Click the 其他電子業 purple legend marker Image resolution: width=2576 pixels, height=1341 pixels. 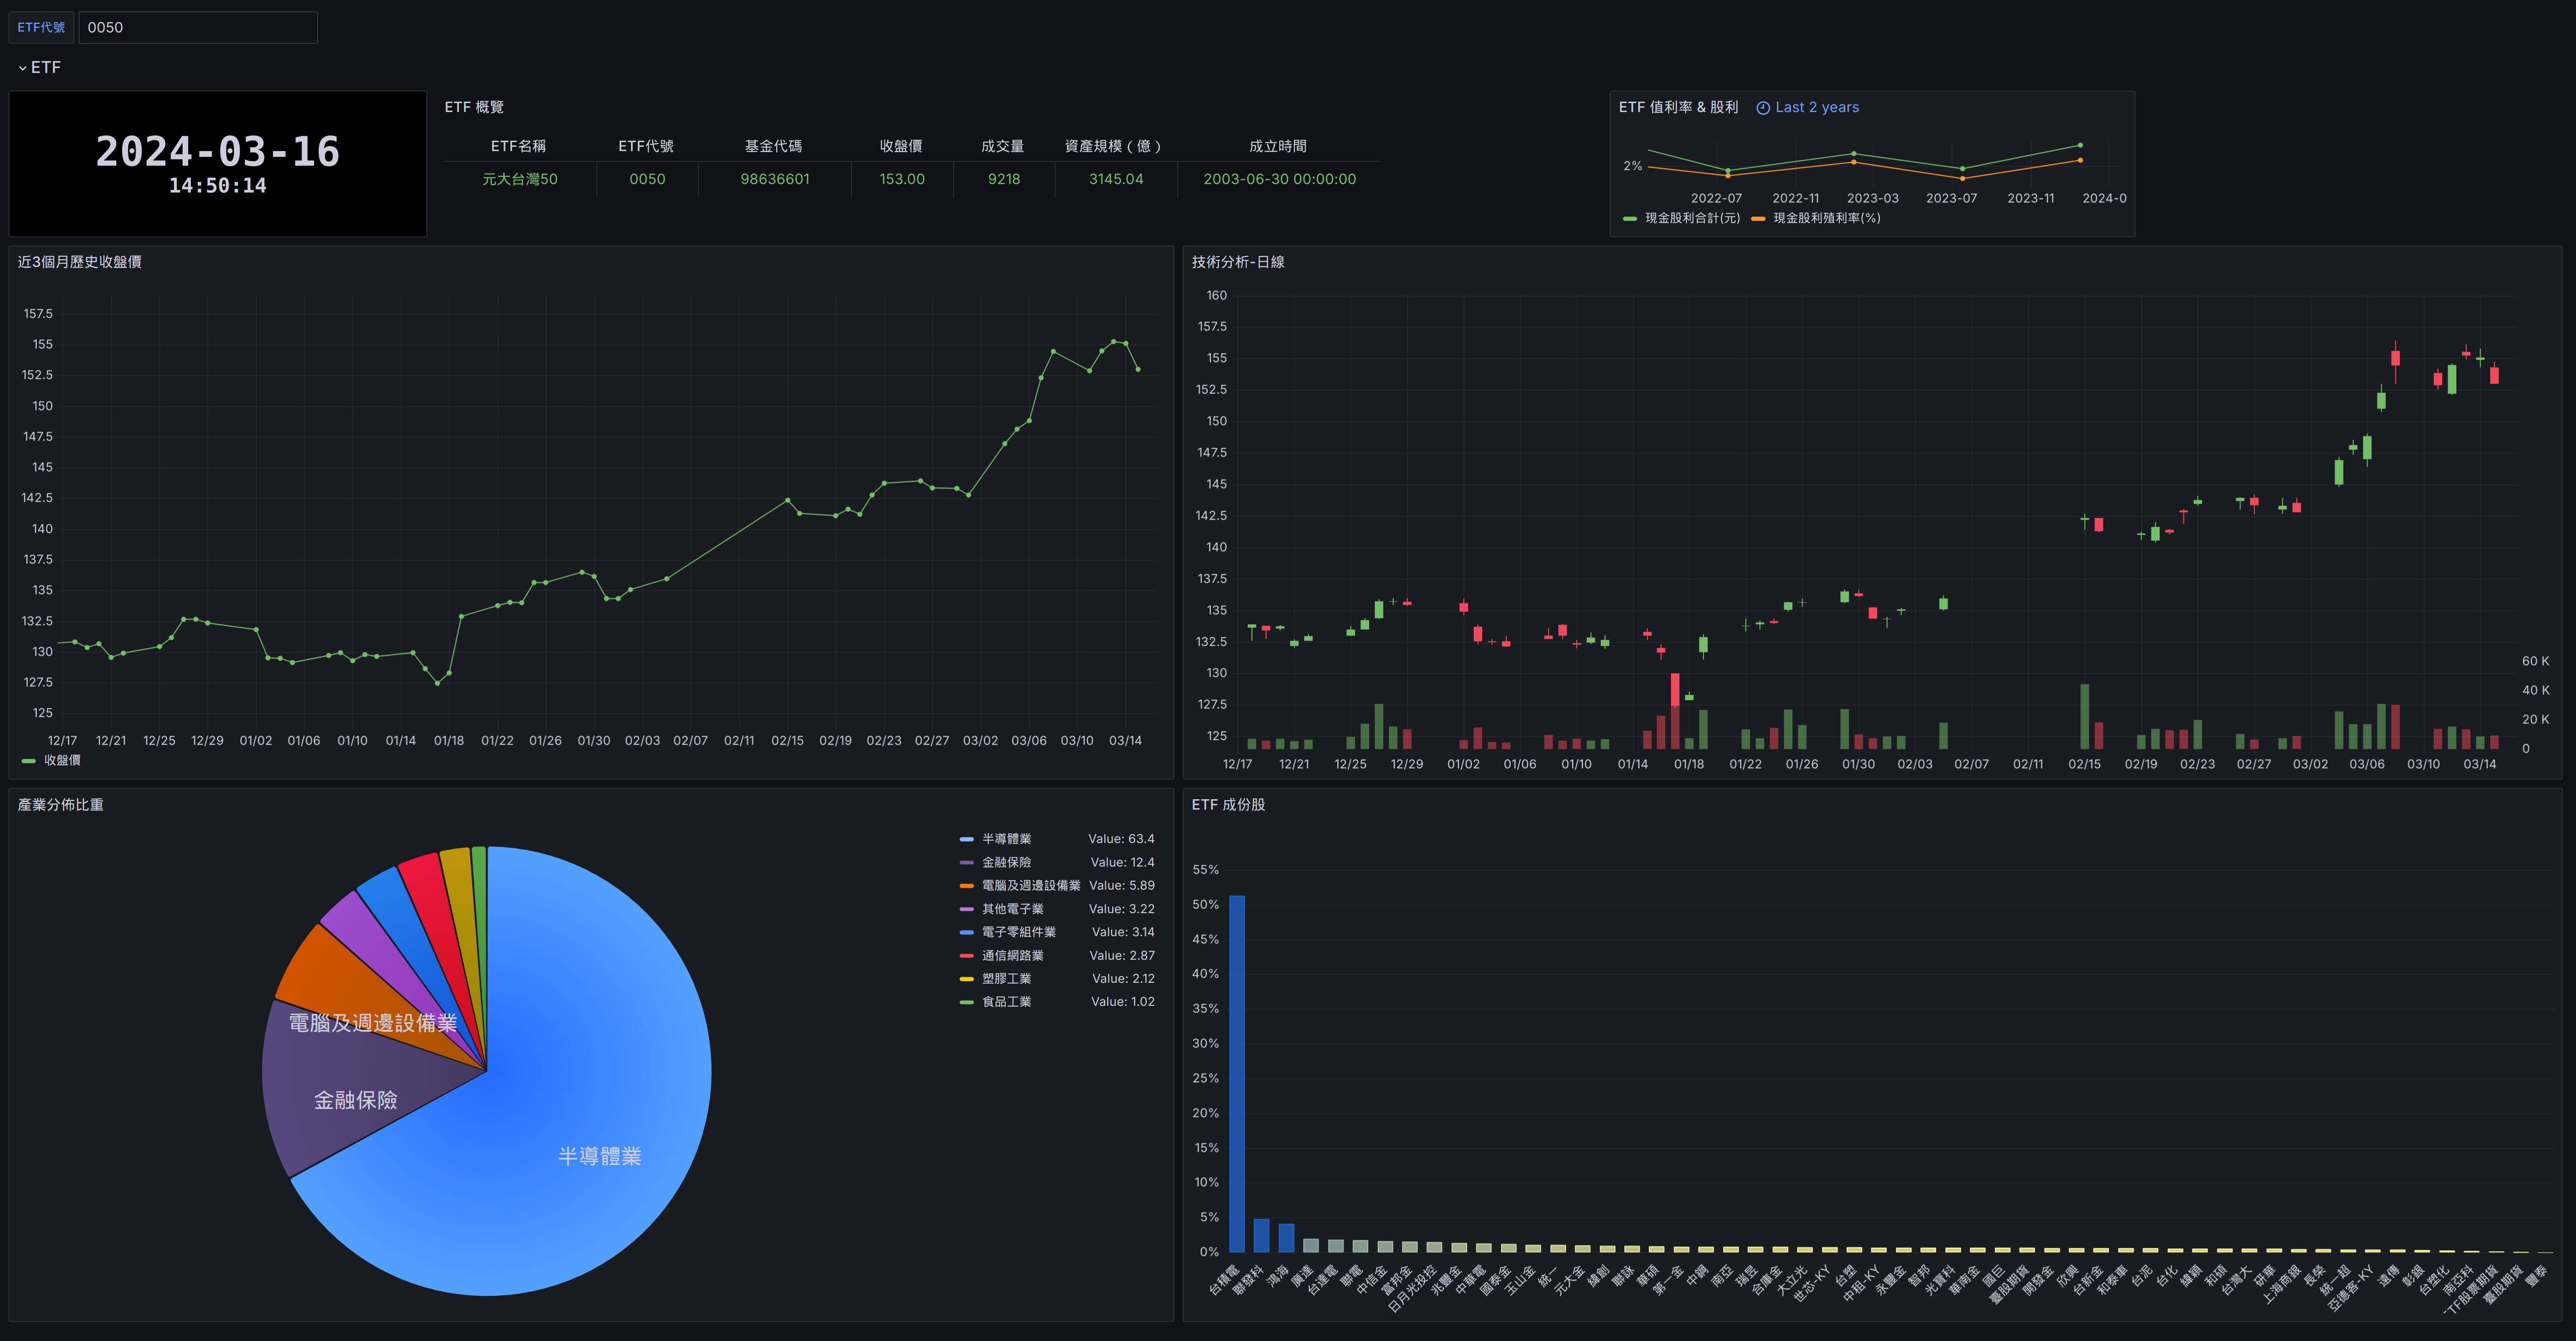(x=966, y=909)
